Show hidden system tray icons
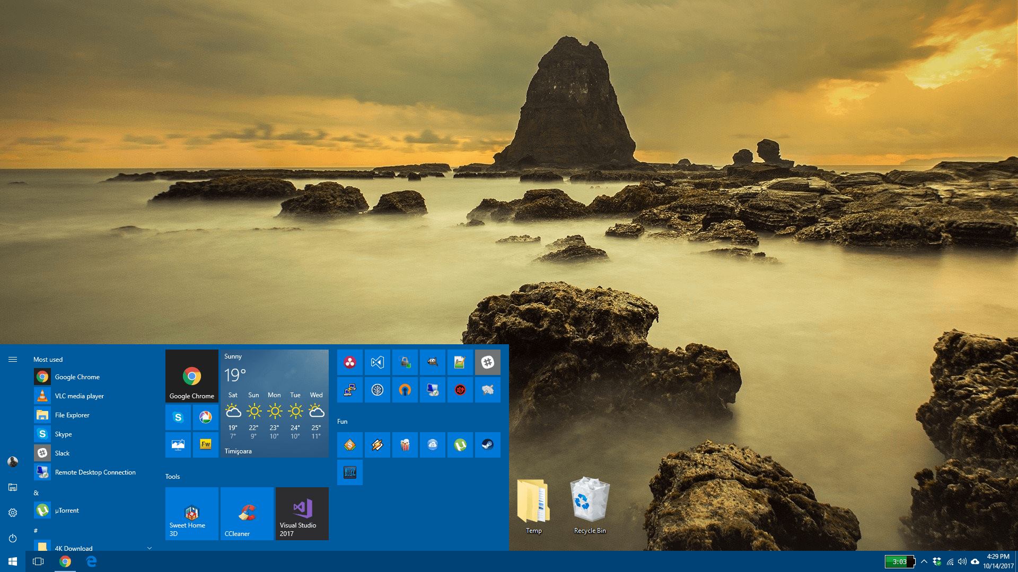The image size is (1018, 572). click(x=924, y=561)
